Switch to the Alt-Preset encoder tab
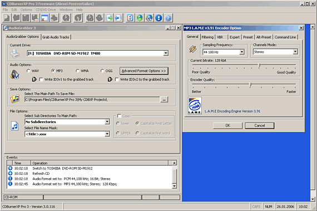 (x=264, y=37)
